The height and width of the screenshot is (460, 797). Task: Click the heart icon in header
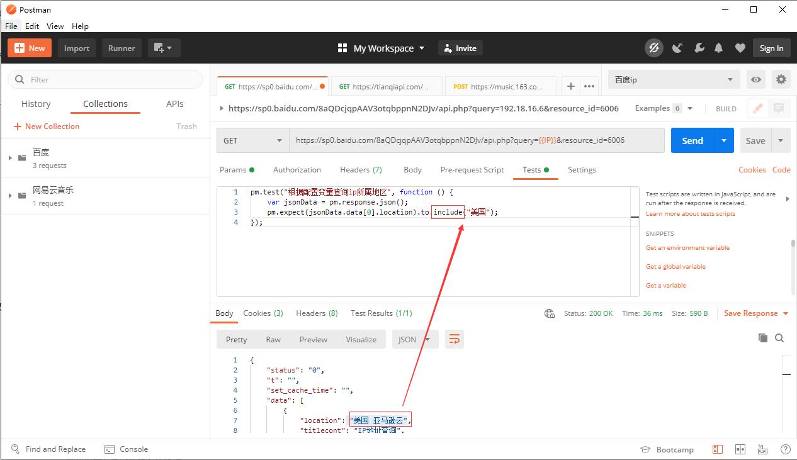pos(740,48)
